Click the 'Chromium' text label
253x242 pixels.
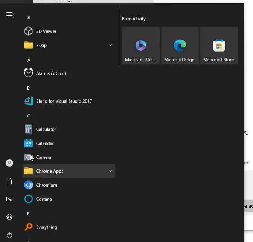46,185
